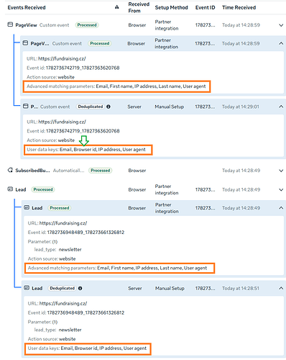Click the Processed badge on top PageView row
The image size is (286, 360).
coord(87,25)
